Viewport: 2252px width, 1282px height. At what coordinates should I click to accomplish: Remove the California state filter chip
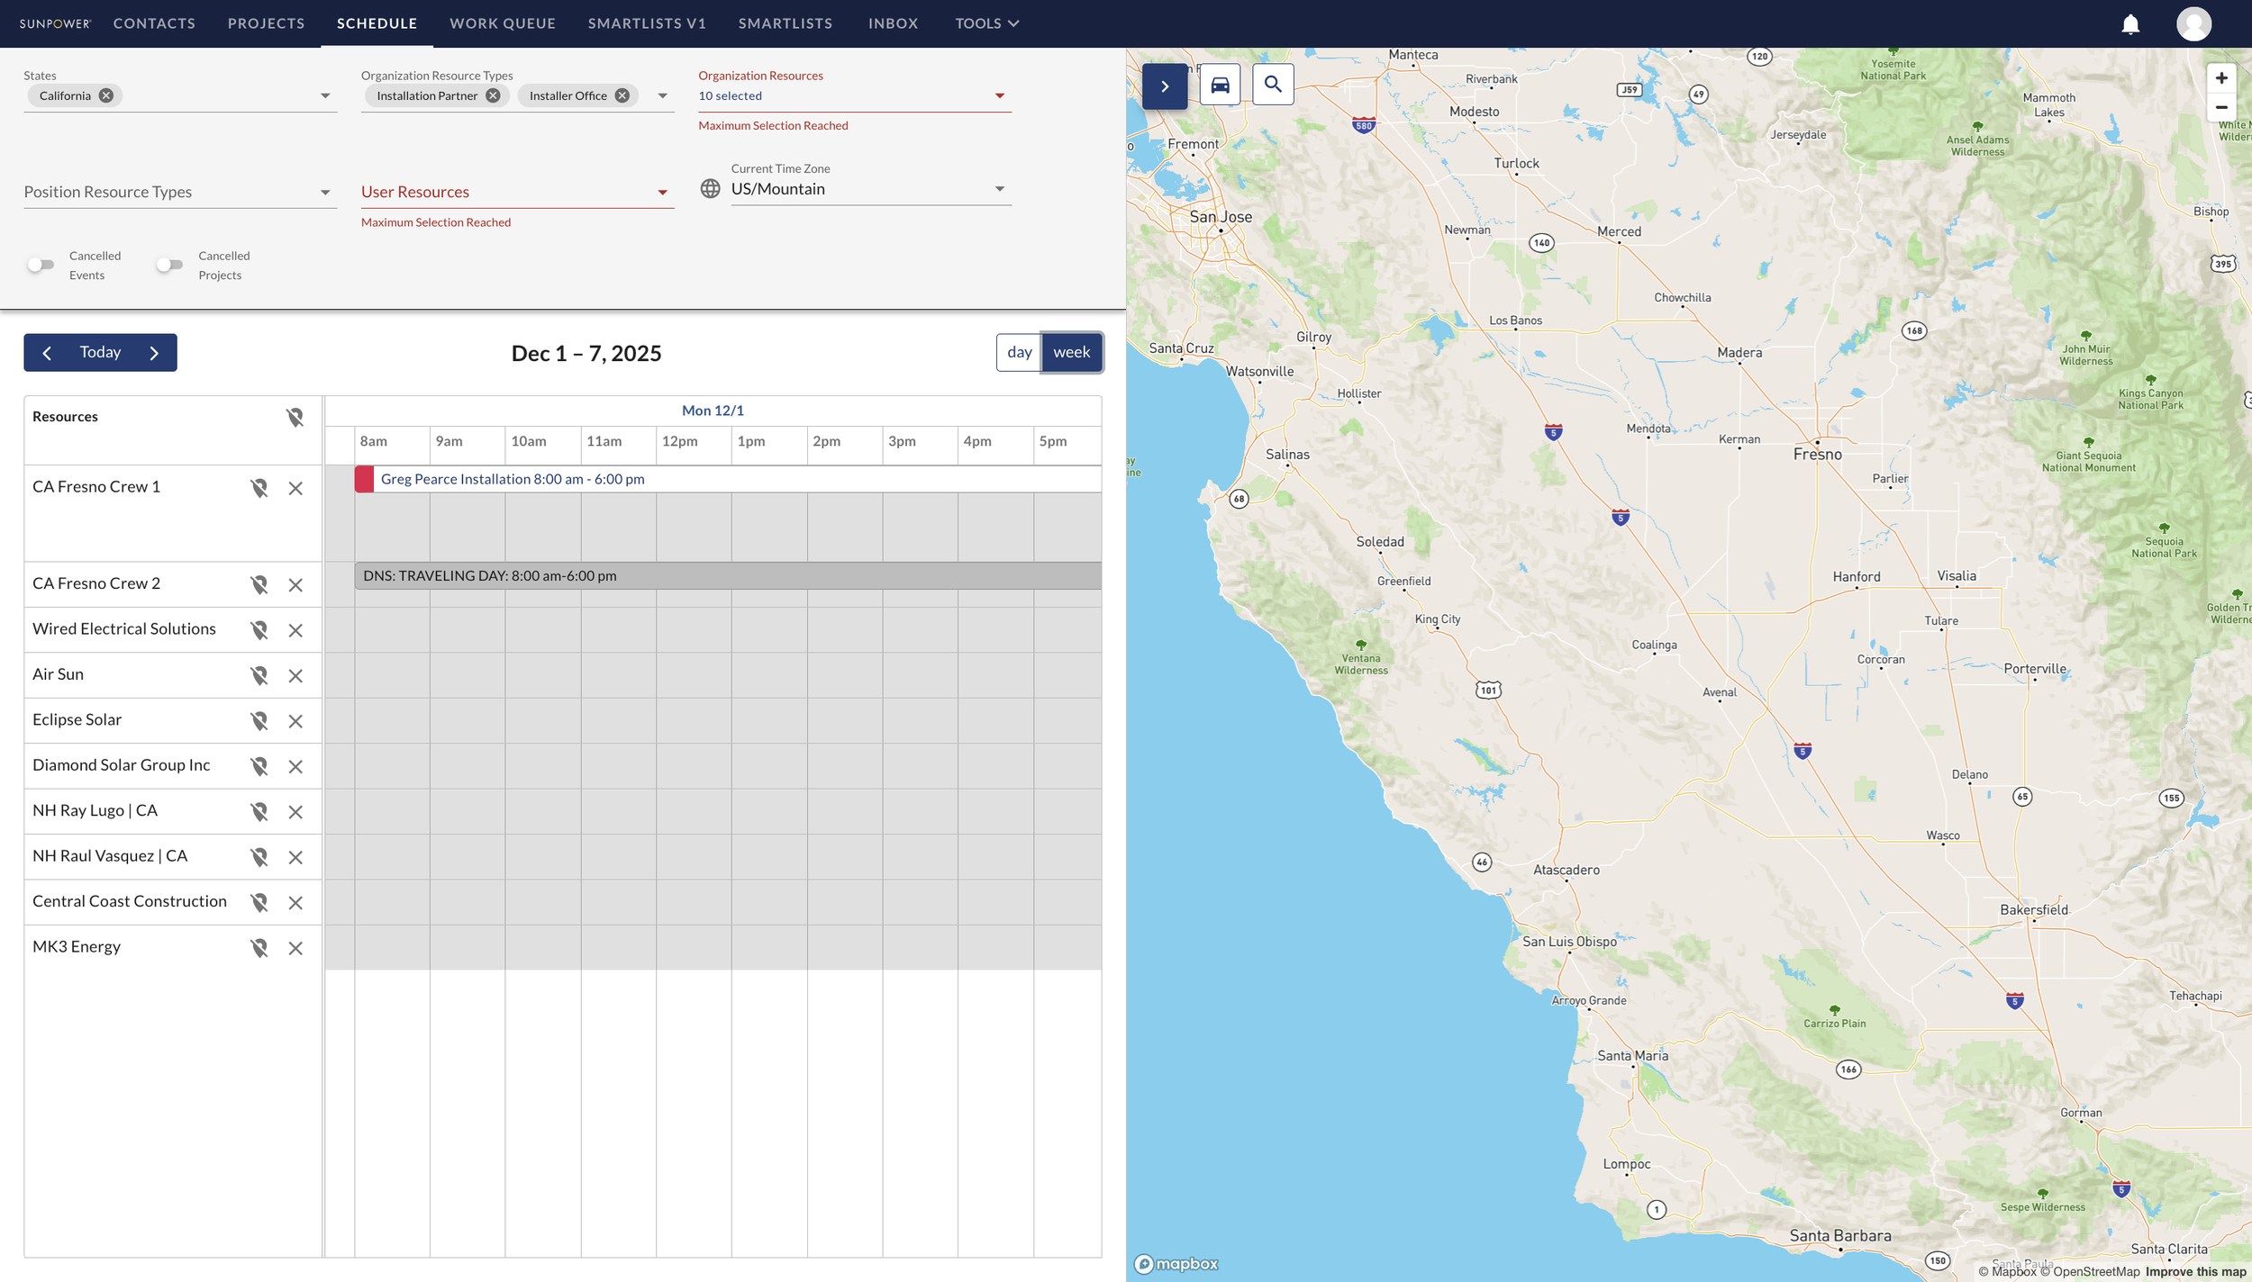pos(104,95)
